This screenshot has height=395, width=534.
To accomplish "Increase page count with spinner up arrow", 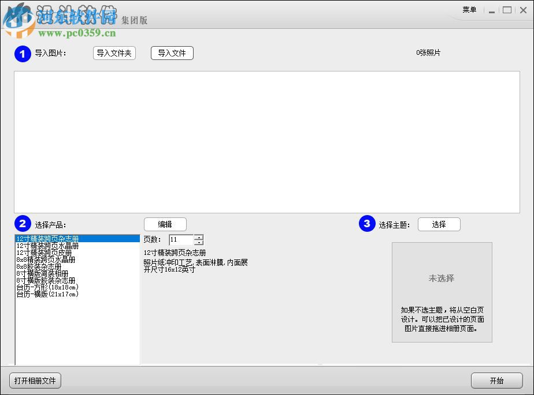I will [x=198, y=237].
